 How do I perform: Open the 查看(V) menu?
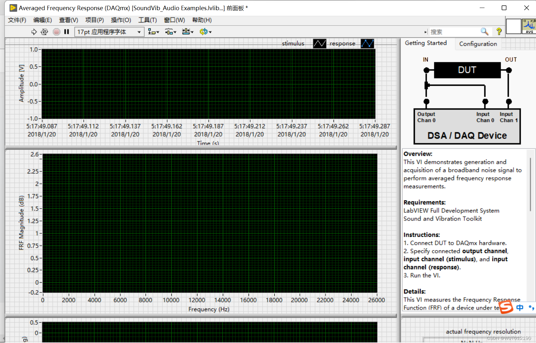(68, 20)
